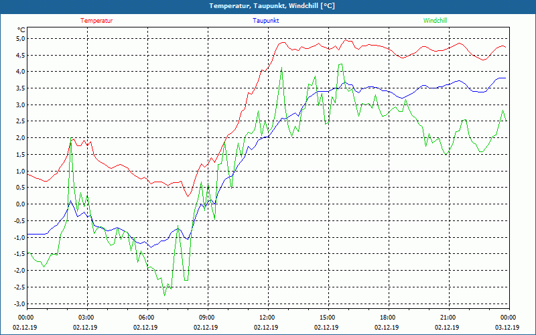Image resolution: width=536 pixels, height=335 pixels.
Task: Click the -0,5 y-axis value
Action: [20, 221]
